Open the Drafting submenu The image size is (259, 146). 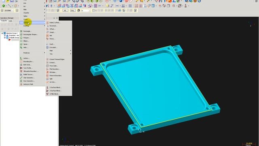[32, 26]
